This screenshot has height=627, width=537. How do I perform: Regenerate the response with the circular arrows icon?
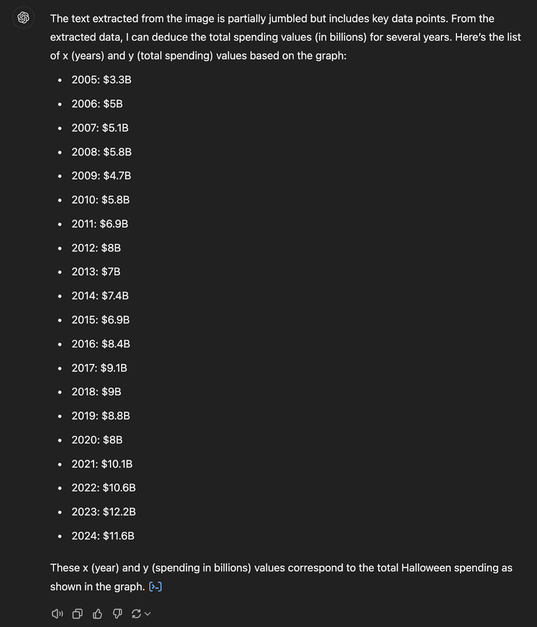(136, 614)
